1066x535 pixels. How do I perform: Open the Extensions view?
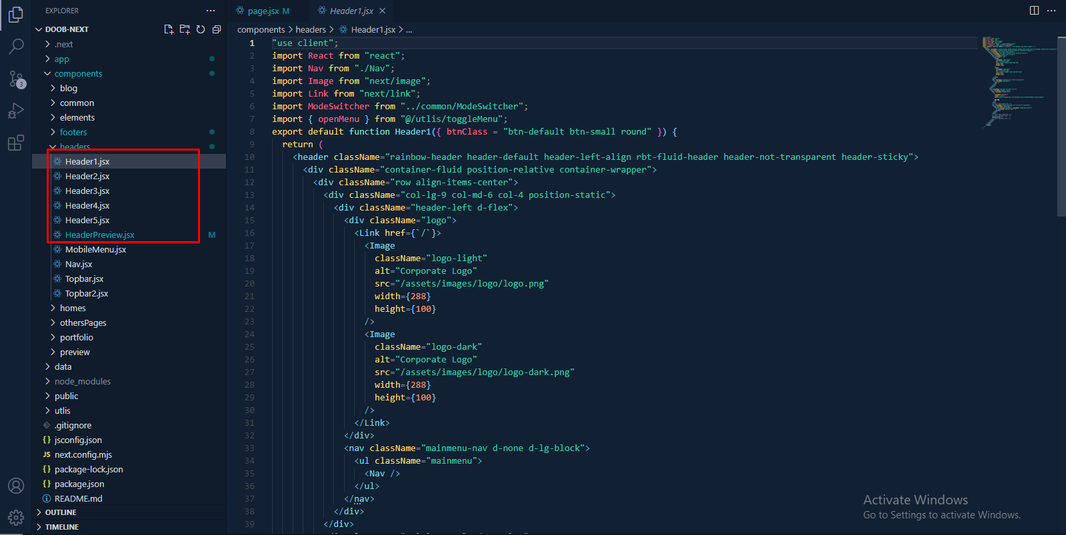point(16,143)
